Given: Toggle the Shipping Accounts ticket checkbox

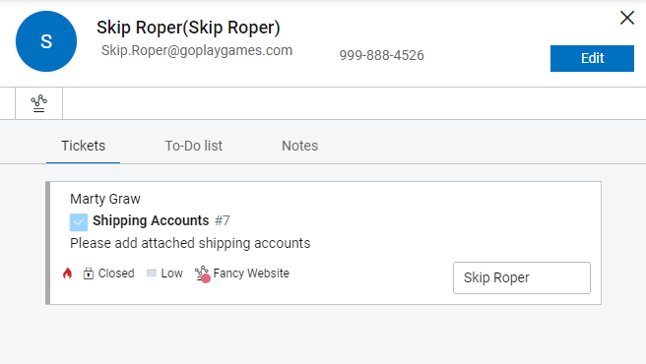Looking at the screenshot, I should point(79,222).
